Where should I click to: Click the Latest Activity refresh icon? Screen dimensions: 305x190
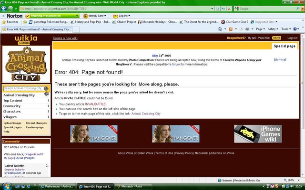47,166
